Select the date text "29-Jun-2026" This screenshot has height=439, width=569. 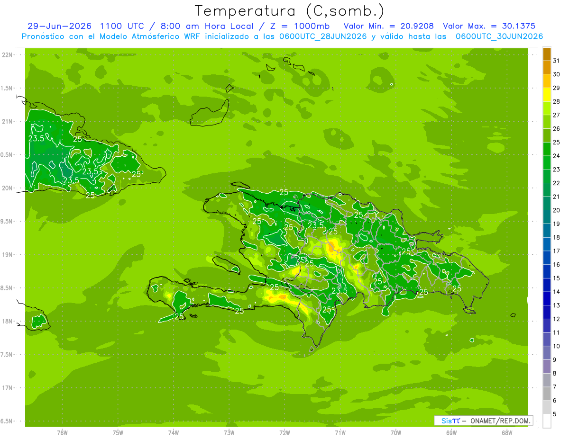coord(60,26)
